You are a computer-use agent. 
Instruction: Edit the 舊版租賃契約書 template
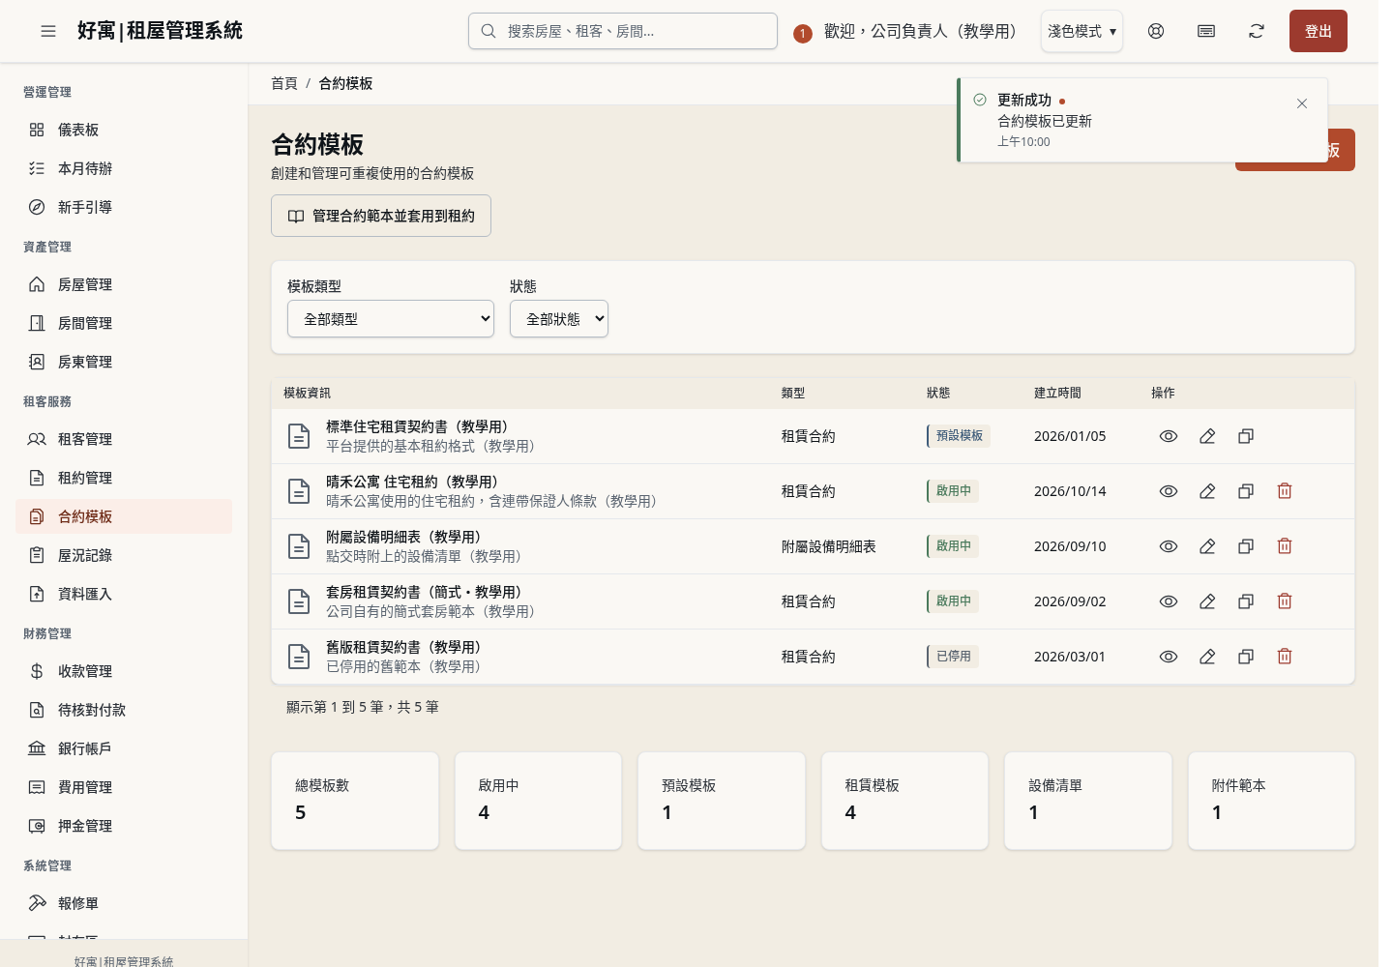[x=1207, y=657]
